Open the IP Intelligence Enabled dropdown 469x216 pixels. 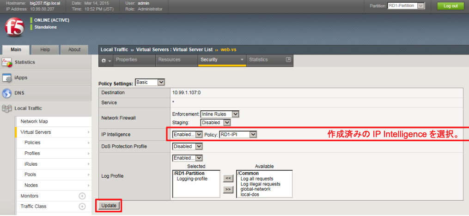point(188,135)
